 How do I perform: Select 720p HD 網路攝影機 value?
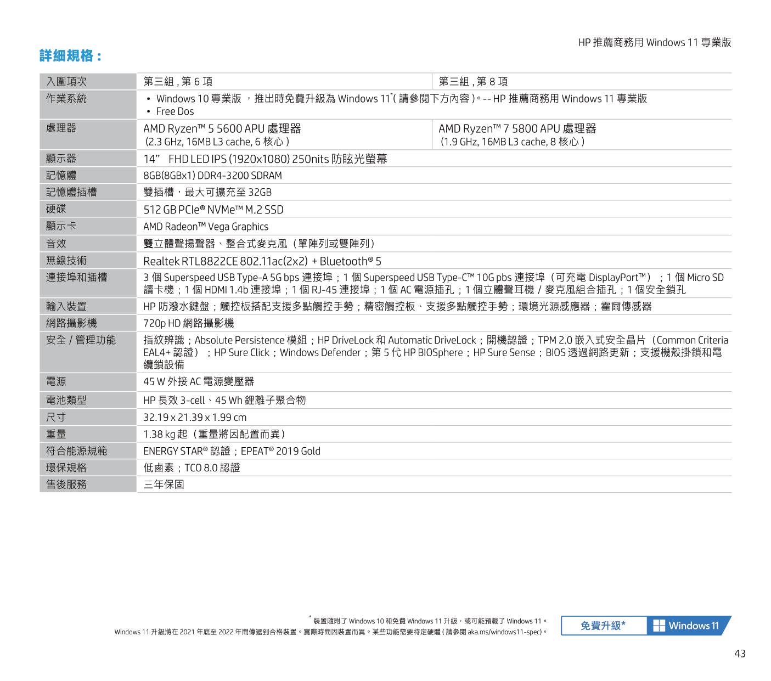188,324
